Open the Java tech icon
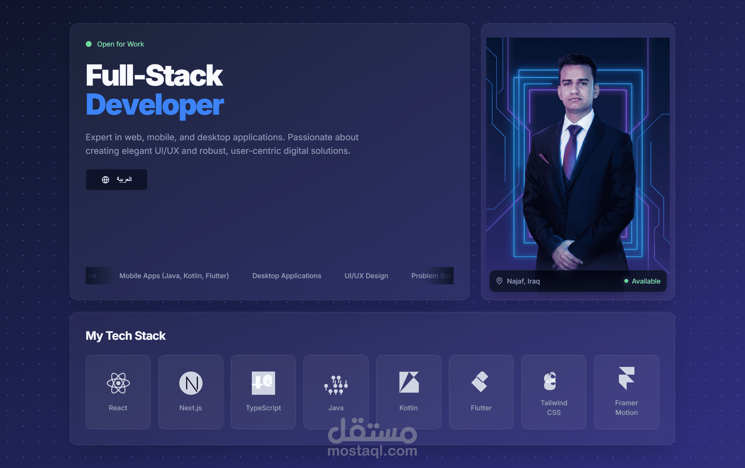 336,385
